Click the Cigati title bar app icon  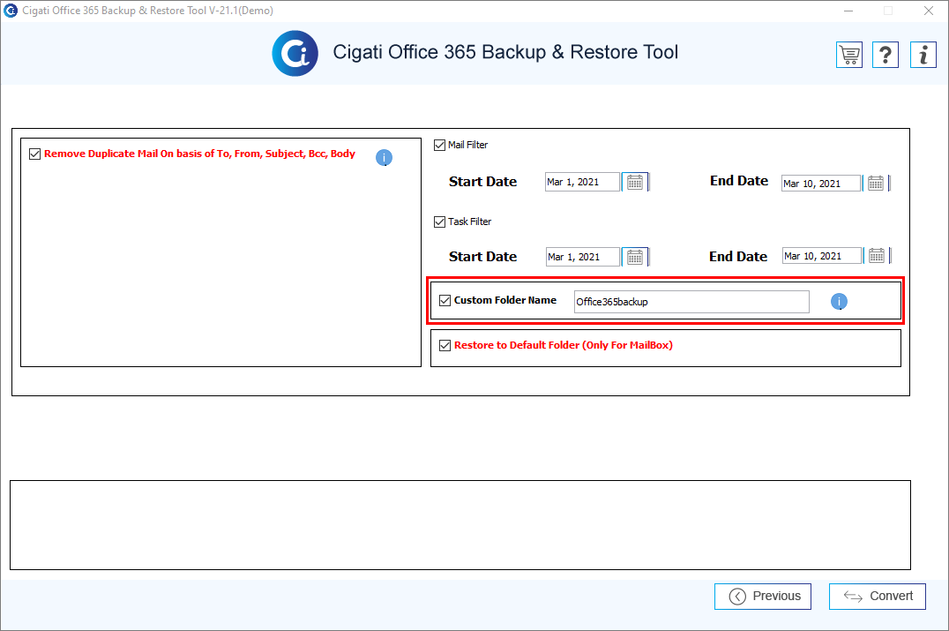pos(11,11)
